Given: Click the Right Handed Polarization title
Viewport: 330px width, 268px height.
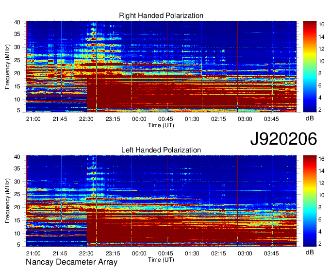Looking at the screenshot, I should 161,16.
